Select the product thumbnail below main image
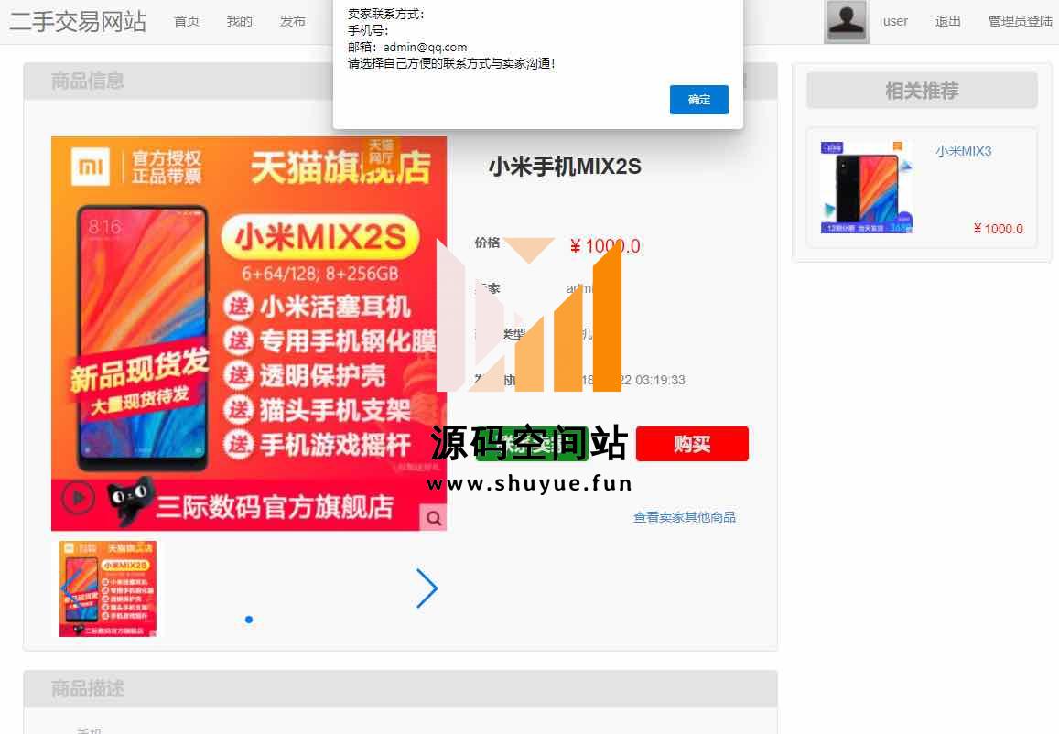This screenshot has height=734, width=1059. coord(107,588)
